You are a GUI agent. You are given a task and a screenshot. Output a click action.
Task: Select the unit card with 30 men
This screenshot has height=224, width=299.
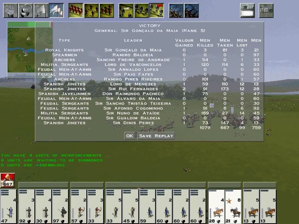[43, 206]
